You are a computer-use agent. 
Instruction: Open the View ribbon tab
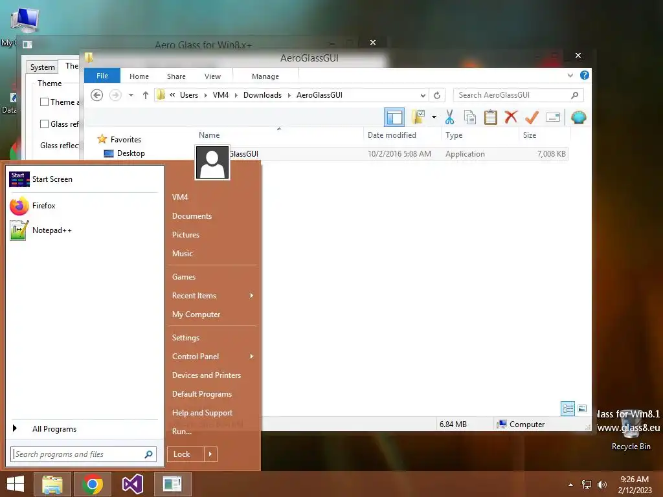[212, 76]
